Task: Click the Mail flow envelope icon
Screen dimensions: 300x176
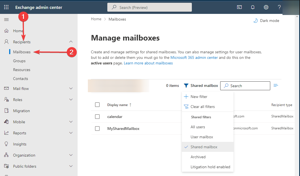Action: tap(6, 88)
